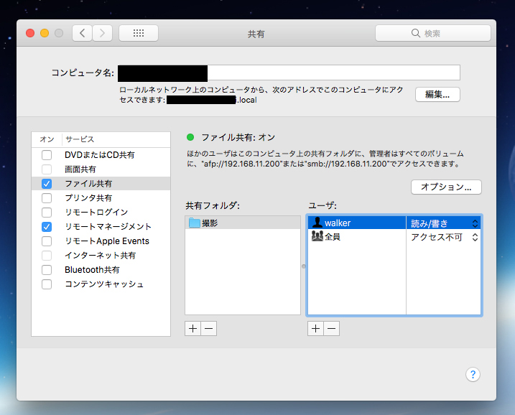Click the 検索 search field
The height and width of the screenshot is (415, 515).
[x=432, y=33]
